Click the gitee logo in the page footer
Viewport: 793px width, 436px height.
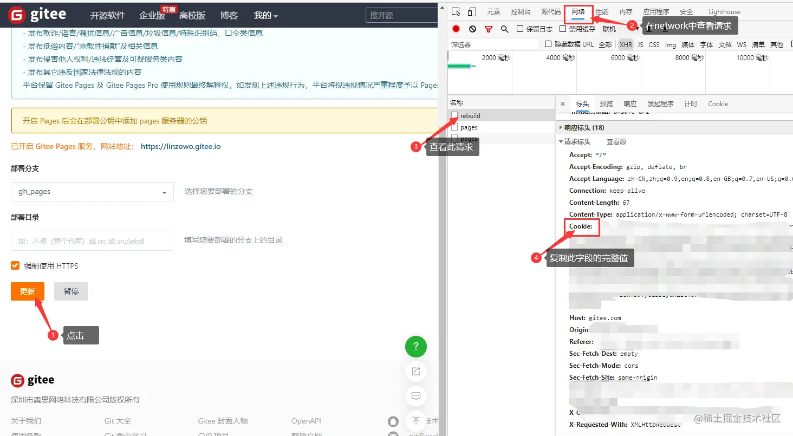[x=32, y=380]
